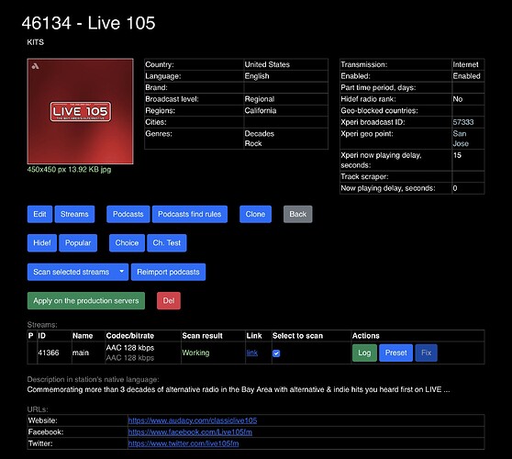Click the Hidef button
The height and width of the screenshot is (459, 512).
point(42,243)
